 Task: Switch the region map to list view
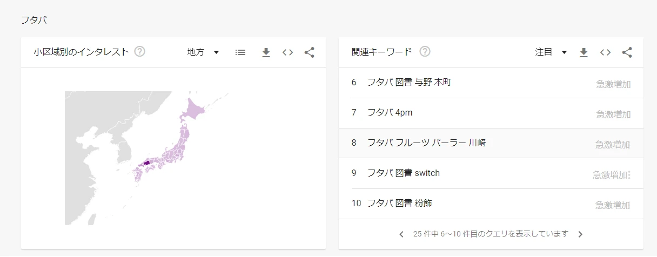click(240, 52)
